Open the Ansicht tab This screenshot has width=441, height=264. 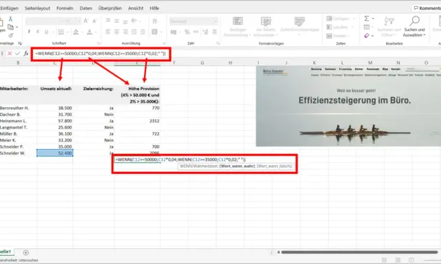pos(136,8)
